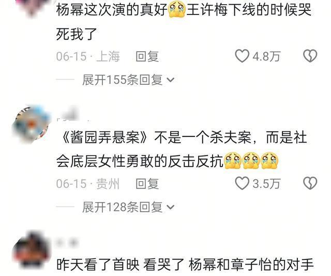
Task: Expand 展开155条回复
Action: tap(122, 80)
